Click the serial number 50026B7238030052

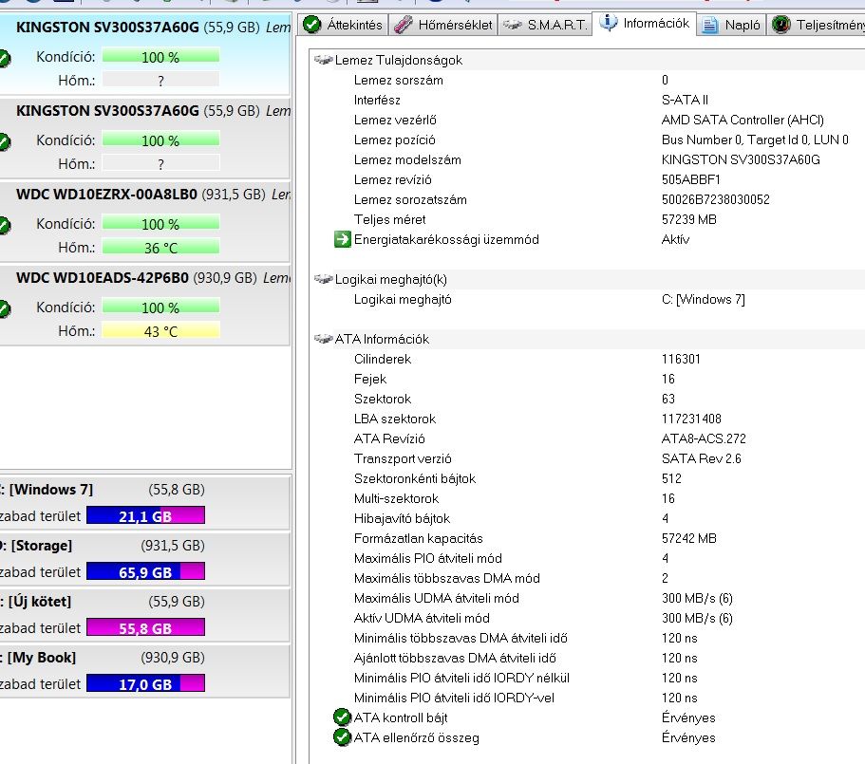[x=716, y=199]
